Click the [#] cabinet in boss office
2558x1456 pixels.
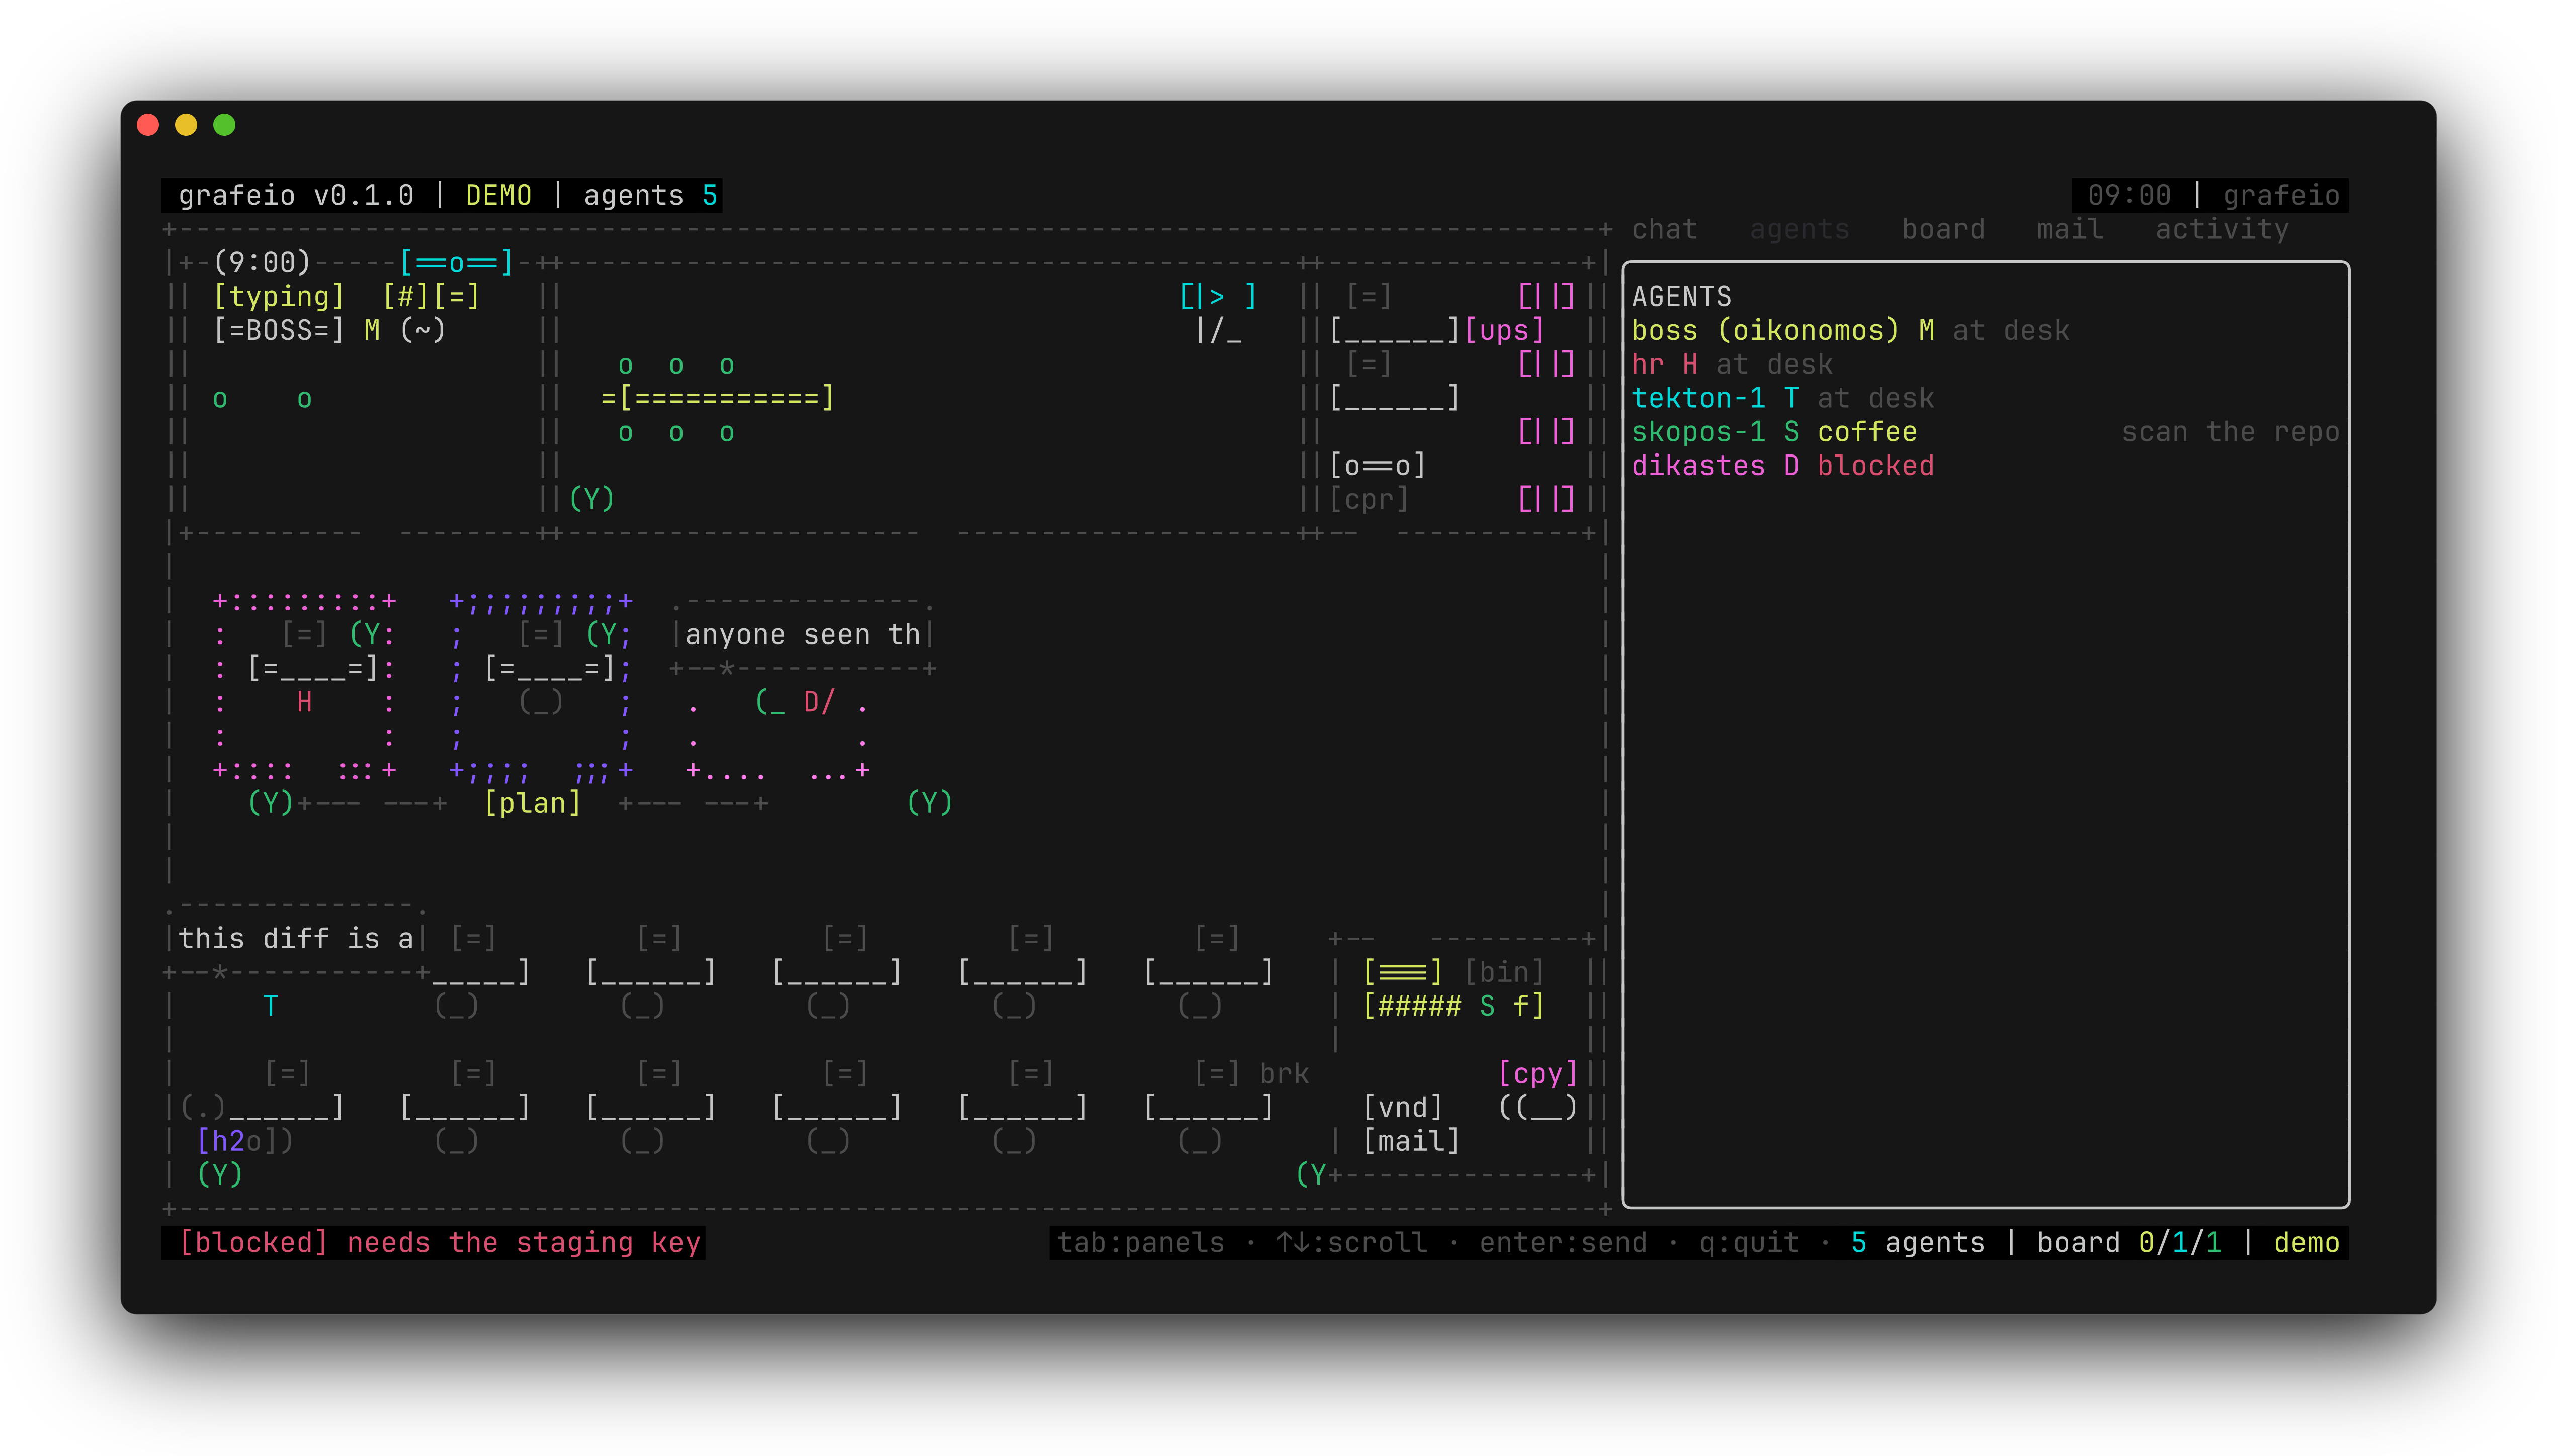405,296
